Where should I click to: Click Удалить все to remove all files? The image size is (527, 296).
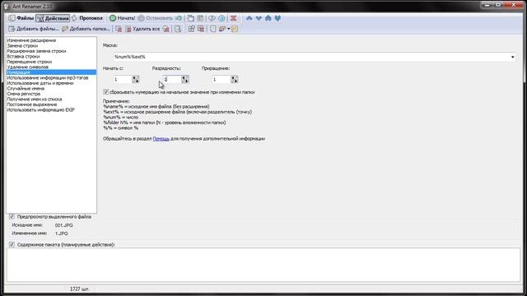coord(142,30)
